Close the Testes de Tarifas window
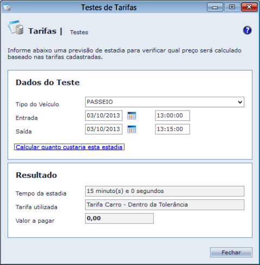This screenshot has height=265, width=260. tap(249, 7)
